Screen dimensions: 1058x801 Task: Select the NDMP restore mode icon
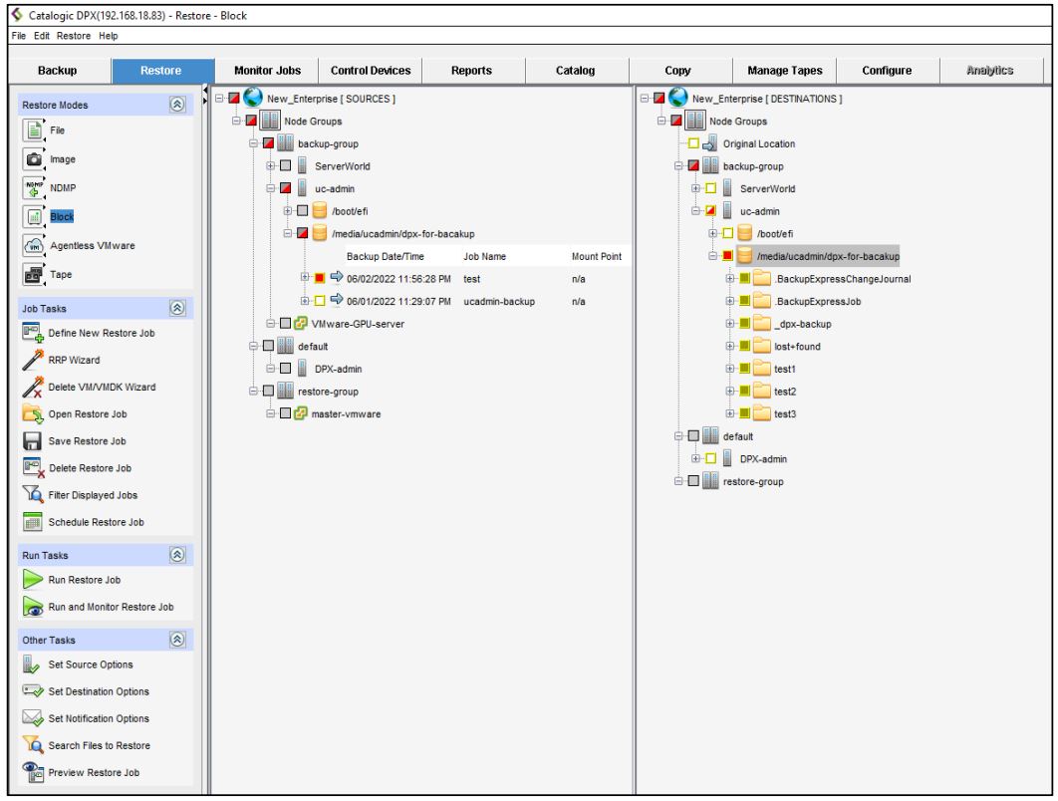tap(30, 185)
